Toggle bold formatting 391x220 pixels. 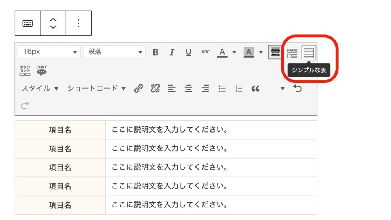coord(155,52)
